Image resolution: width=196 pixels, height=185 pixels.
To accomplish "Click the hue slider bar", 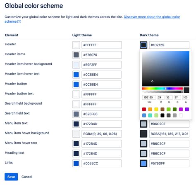I will [x=163, y=89].
